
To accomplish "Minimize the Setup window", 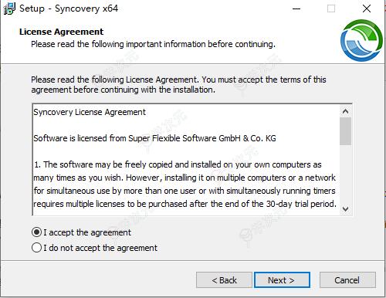I will 296,8.
